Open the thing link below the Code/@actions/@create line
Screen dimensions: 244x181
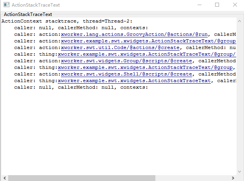pos(146,54)
